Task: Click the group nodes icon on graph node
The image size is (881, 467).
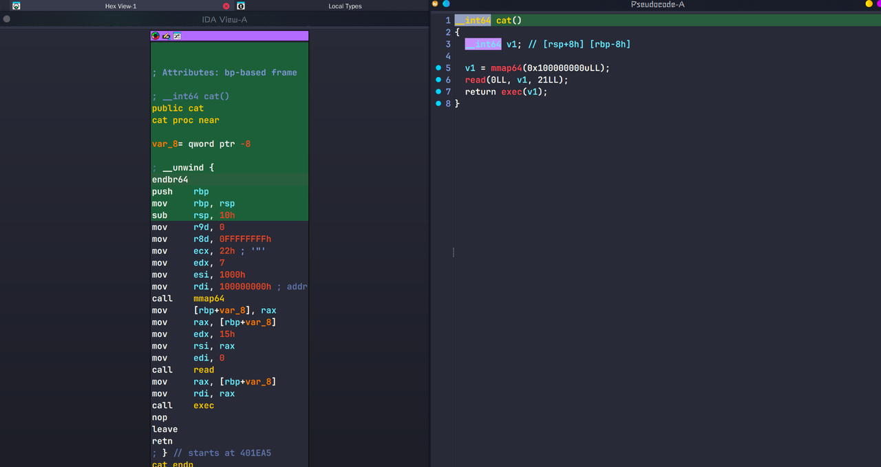Action: pyautogui.click(x=177, y=36)
